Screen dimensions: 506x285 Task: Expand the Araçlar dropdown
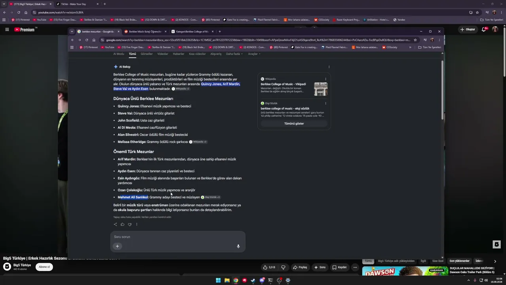[x=254, y=54]
